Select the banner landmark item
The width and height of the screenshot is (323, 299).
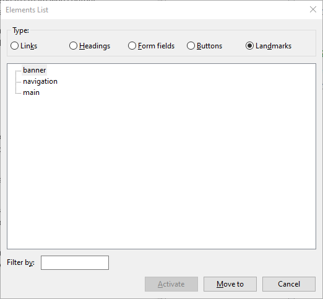35,70
